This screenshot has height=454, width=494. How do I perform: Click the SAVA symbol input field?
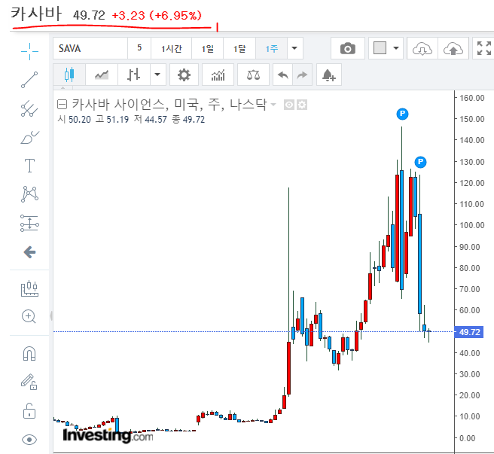[90, 48]
